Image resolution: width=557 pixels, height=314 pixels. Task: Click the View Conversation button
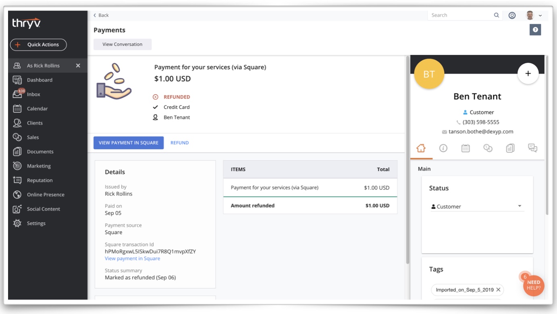pos(123,44)
